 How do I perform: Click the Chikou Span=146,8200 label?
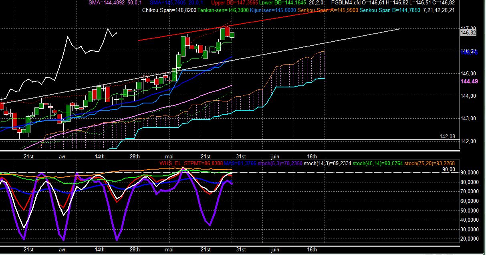[169, 10]
